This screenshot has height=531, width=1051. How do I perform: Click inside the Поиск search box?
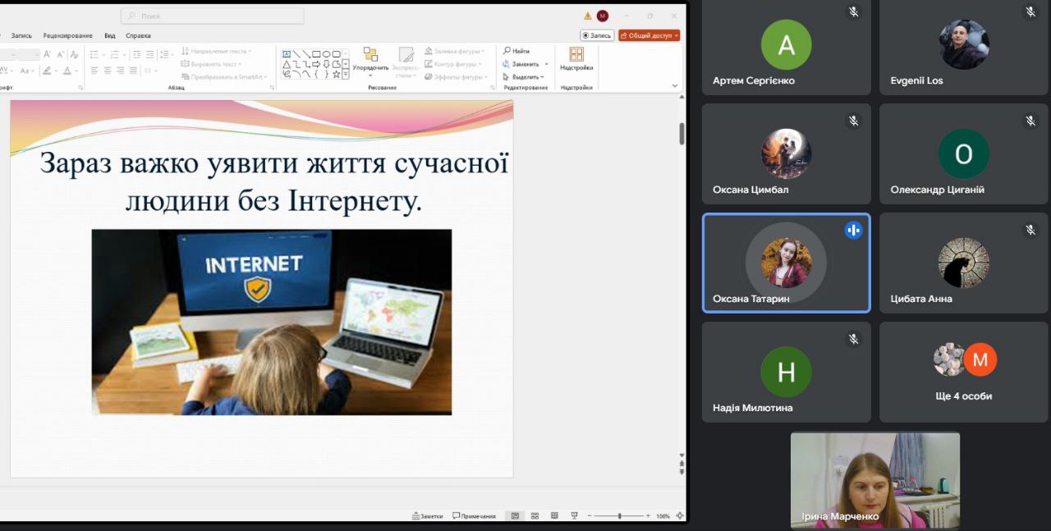[x=213, y=16]
